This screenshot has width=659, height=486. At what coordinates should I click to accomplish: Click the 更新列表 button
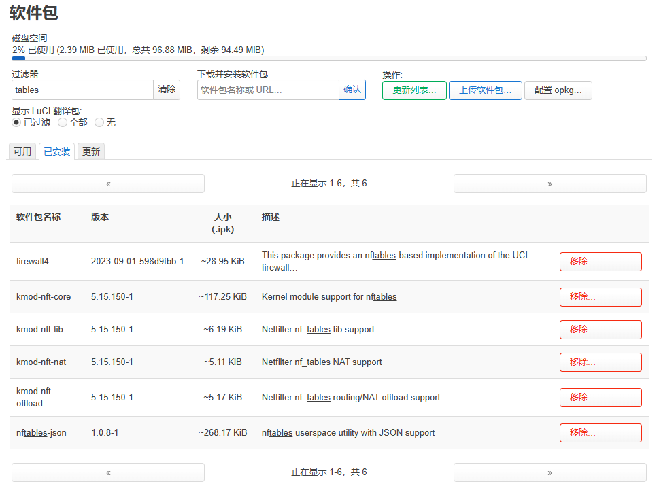point(414,90)
